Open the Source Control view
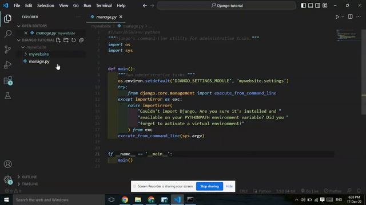 [x=7, y=50]
